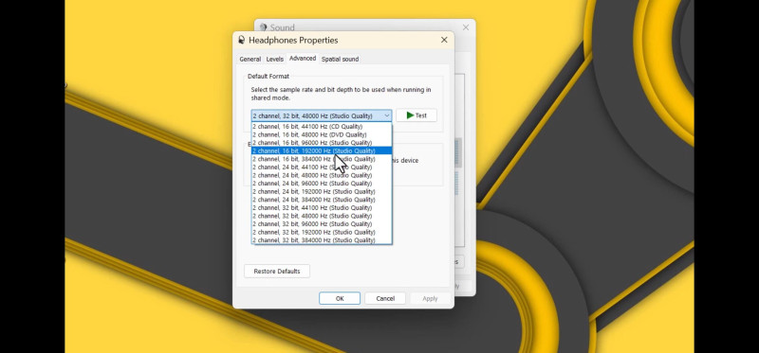Pick 2 channel, 32 bit, 96000 Hz option
Image resolution: width=759 pixels, height=353 pixels.
coord(322,224)
